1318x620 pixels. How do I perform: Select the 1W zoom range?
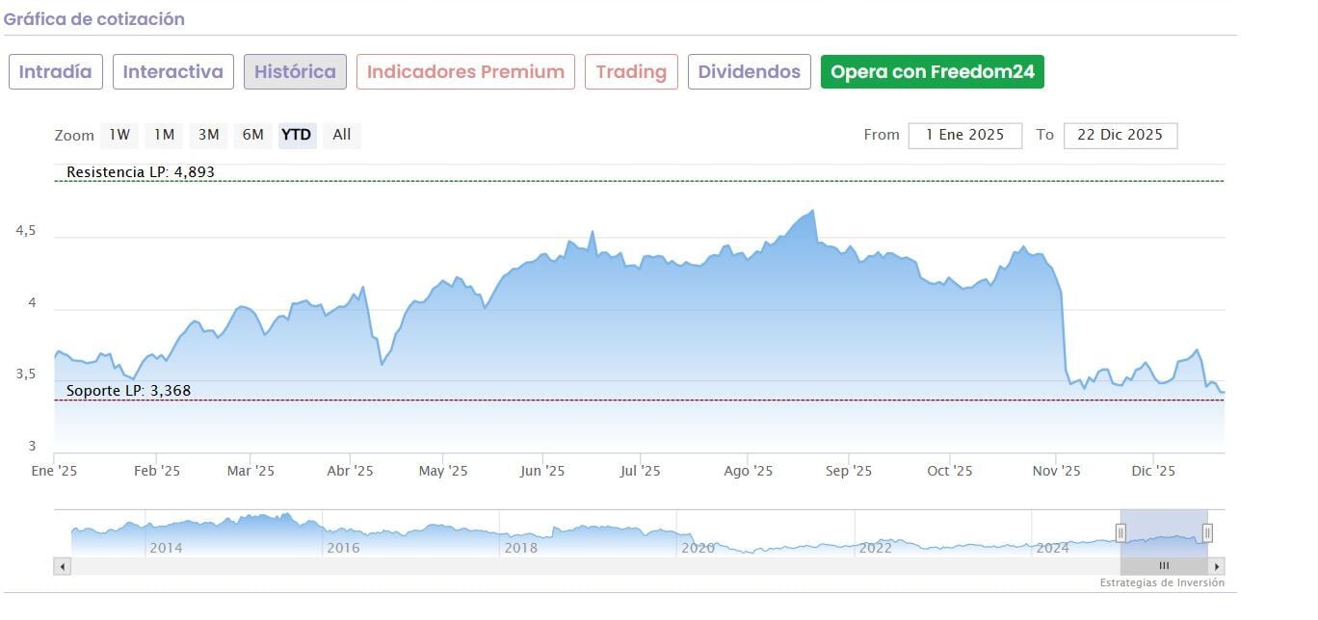click(x=119, y=135)
